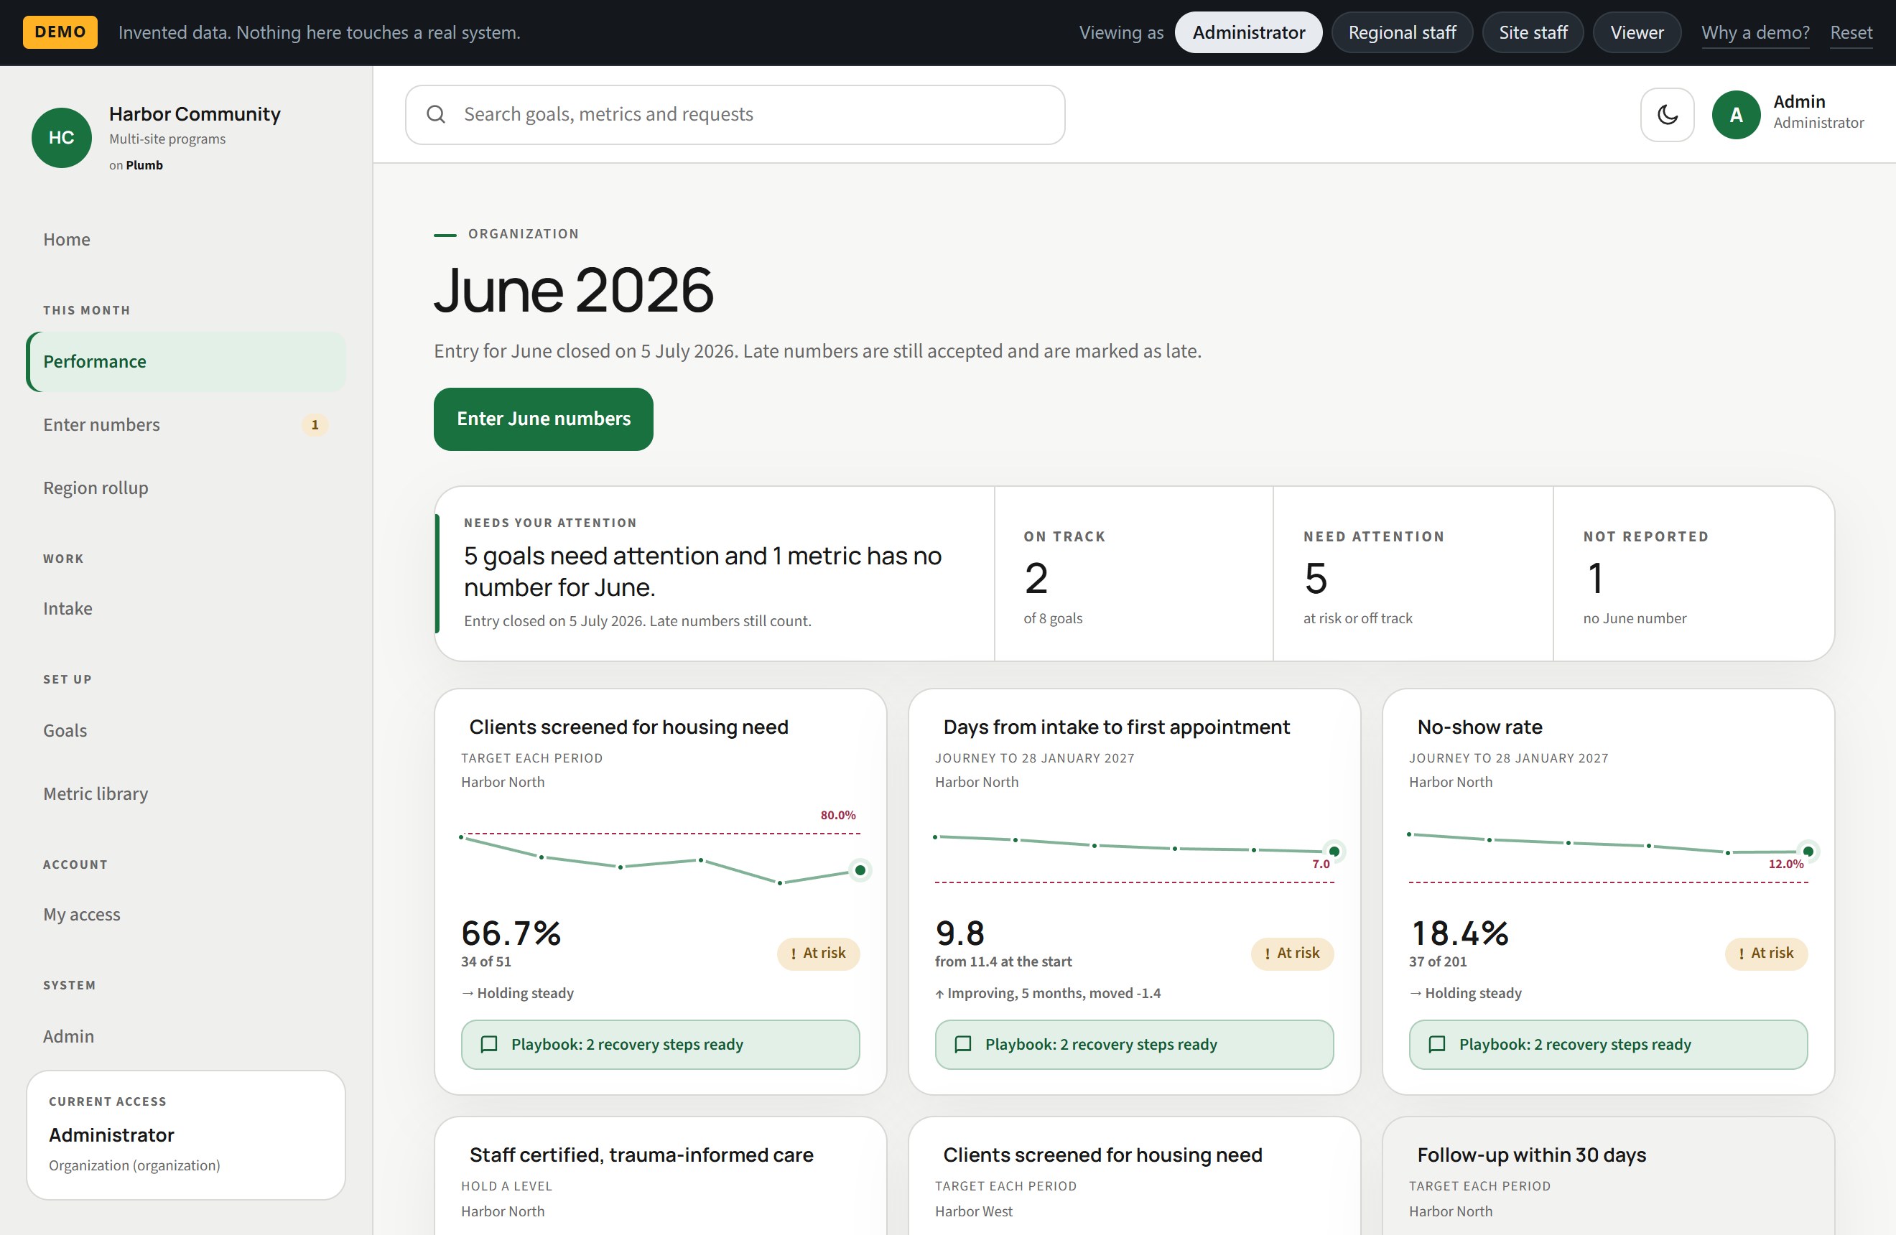The image size is (1896, 1235).
Task: Click the HC organization logo
Action: (61, 138)
